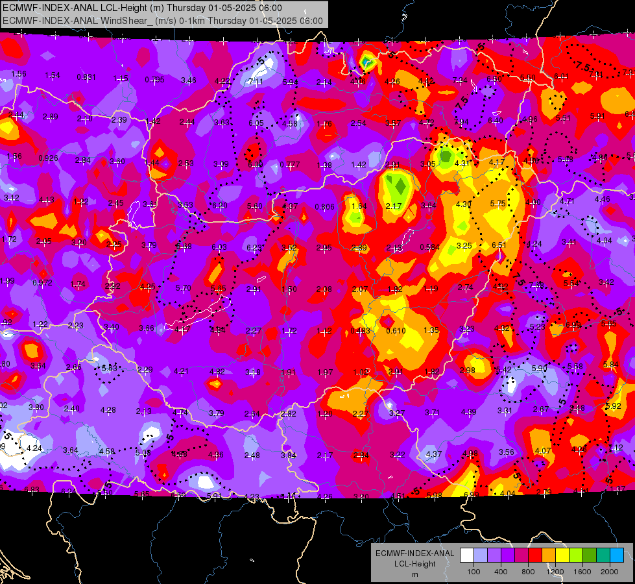The width and height of the screenshot is (635, 584).
Task: Click the grid value '6.23'
Action: (x=255, y=248)
